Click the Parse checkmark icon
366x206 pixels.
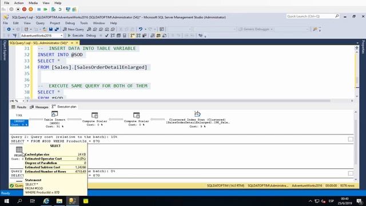point(107,35)
